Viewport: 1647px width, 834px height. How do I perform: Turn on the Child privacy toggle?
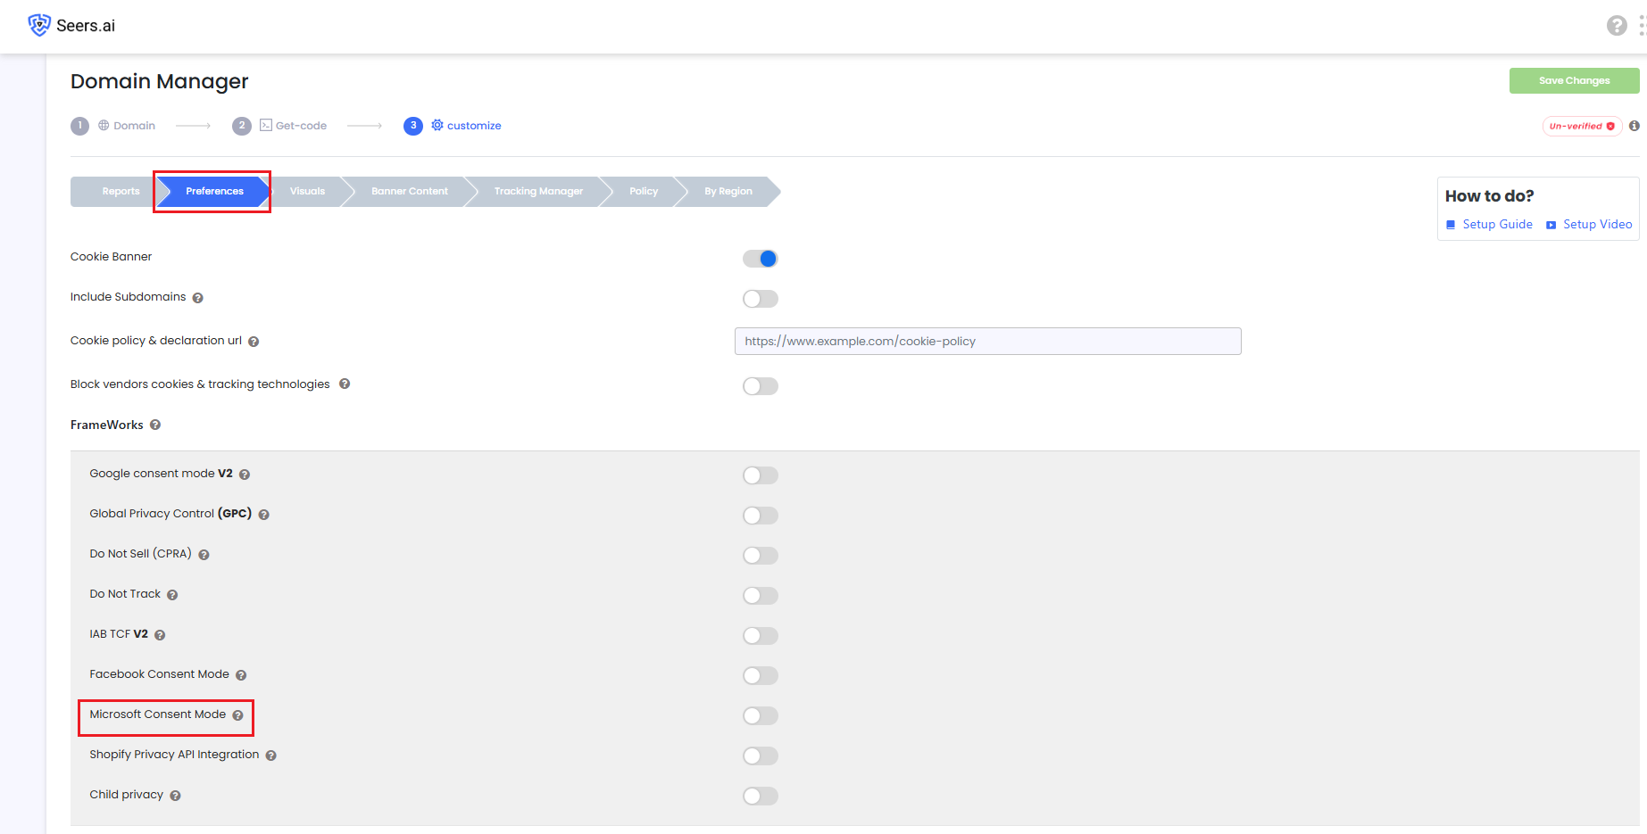coord(761,797)
